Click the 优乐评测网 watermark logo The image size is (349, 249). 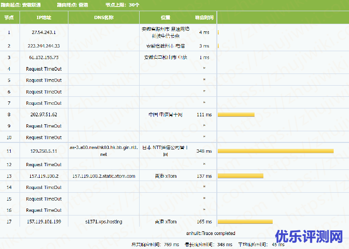coord(308,237)
